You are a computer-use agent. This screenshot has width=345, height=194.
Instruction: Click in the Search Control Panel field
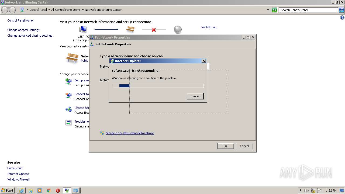(309, 10)
